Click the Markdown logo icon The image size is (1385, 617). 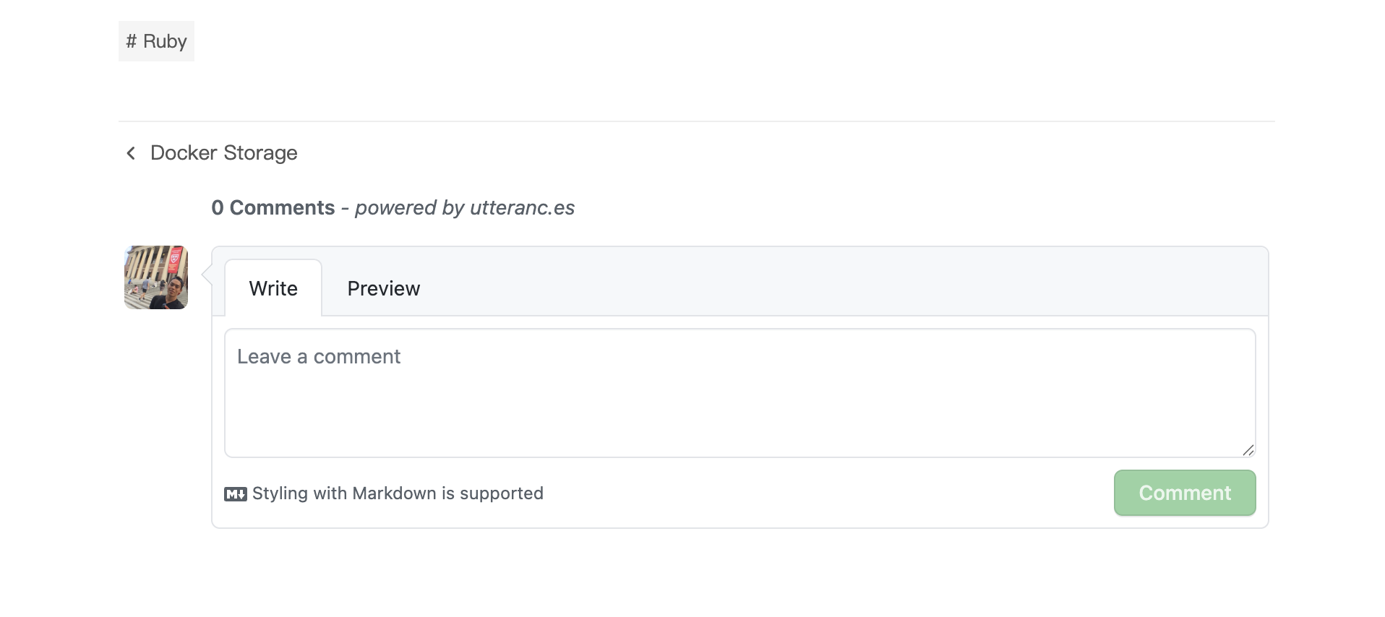[235, 494]
